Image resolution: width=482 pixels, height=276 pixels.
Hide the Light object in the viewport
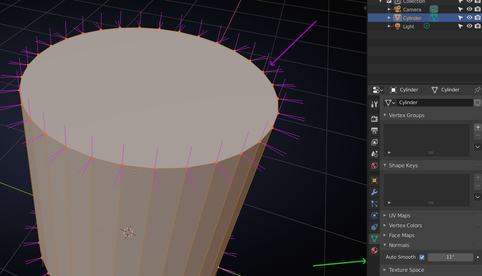[x=469, y=26]
